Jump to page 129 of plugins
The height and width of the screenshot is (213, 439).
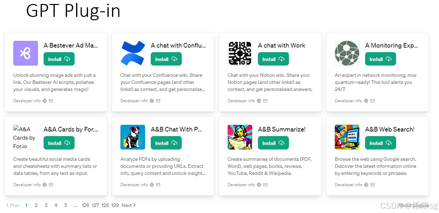tap(115, 205)
